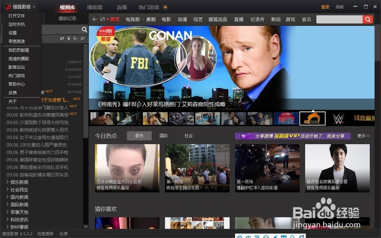Switch to the 播放器 tab
This screenshot has height=238, width=381.
[94, 7]
